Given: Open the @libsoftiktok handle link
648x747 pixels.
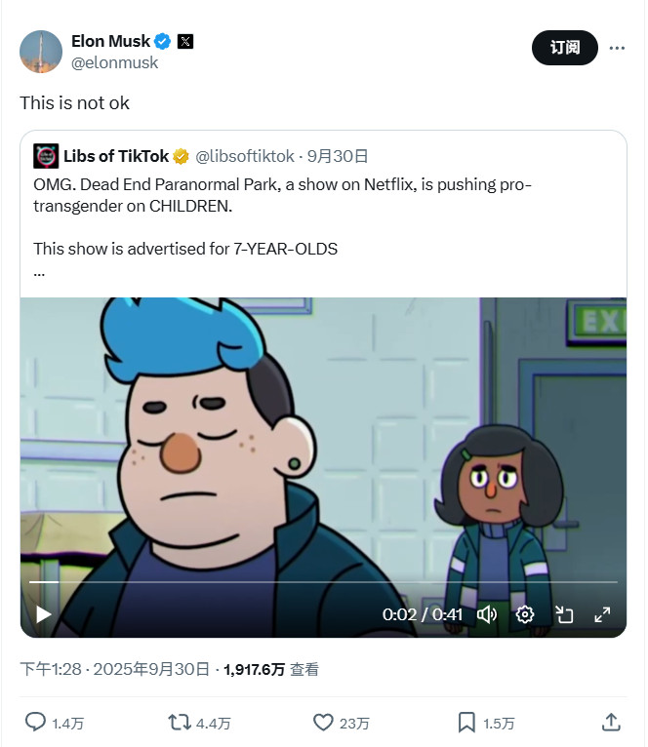Looking at the screenshot, I should [245, 156].
